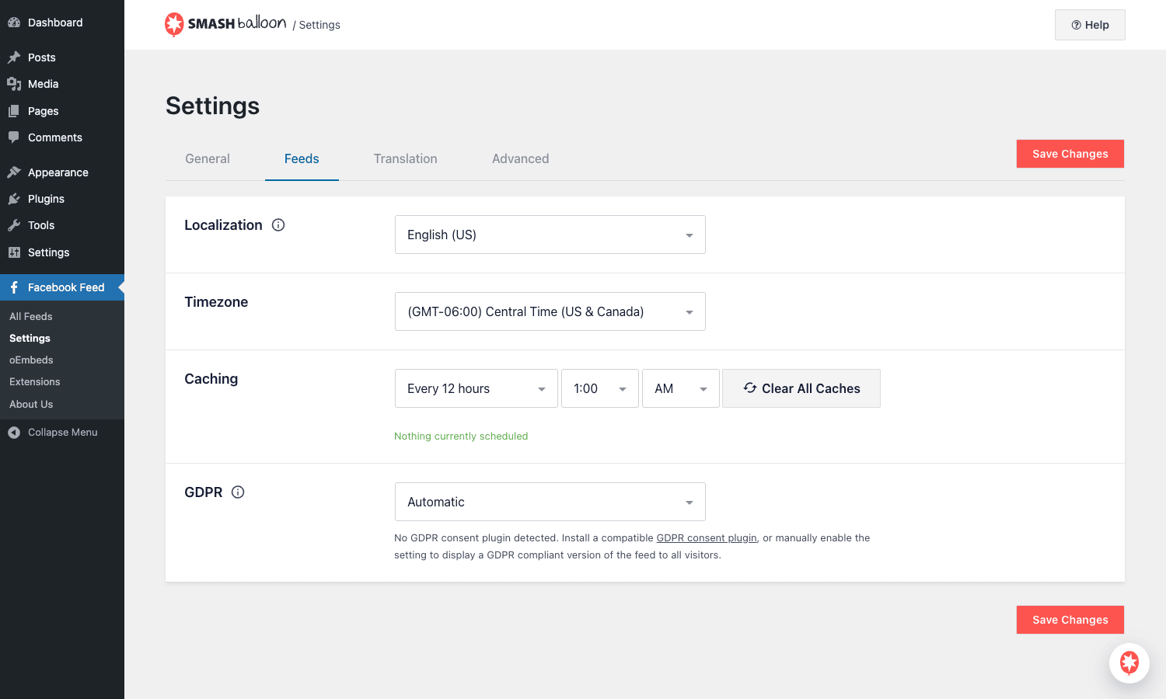This screenshot has width=1166, height=699.
Task: Click the Clear All Caches button
Action: click(x=801, y=388)
